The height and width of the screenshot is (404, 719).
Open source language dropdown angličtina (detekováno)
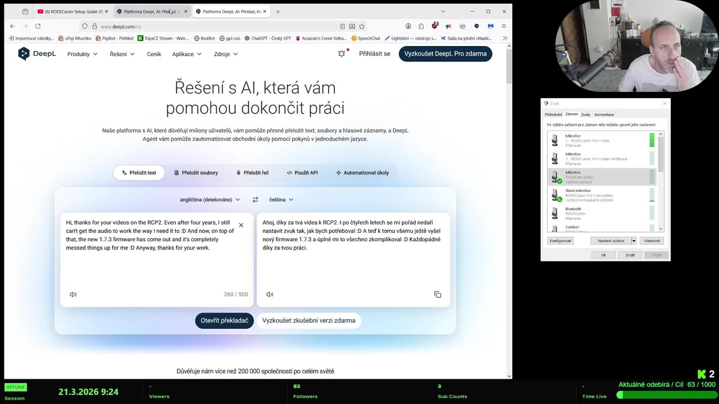(210, 200)
